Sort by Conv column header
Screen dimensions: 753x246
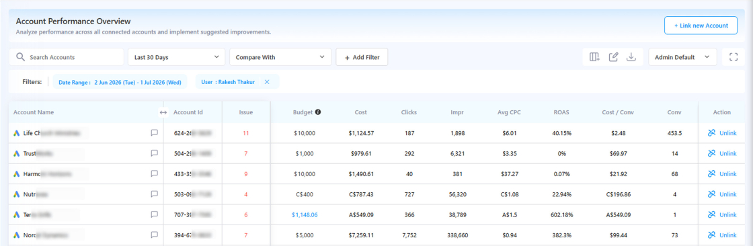674,112
